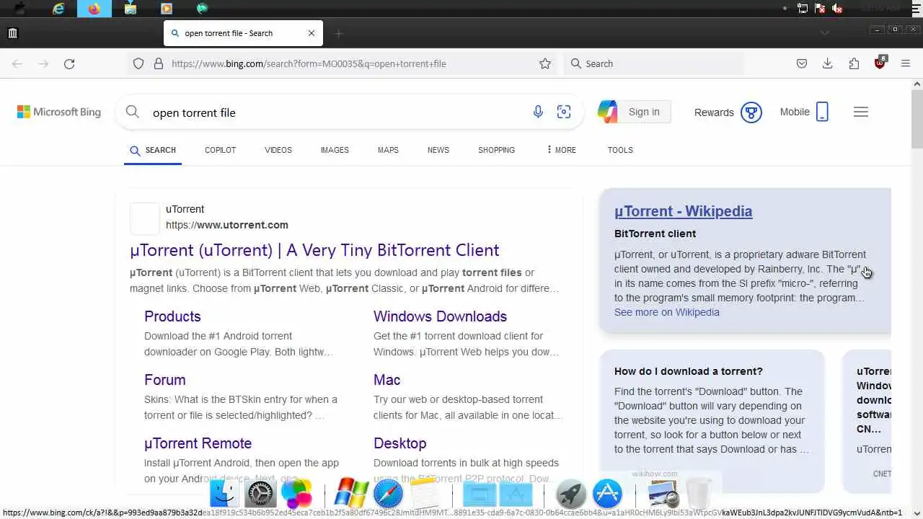Open the uBlock extension badge icon

point(880,63)
